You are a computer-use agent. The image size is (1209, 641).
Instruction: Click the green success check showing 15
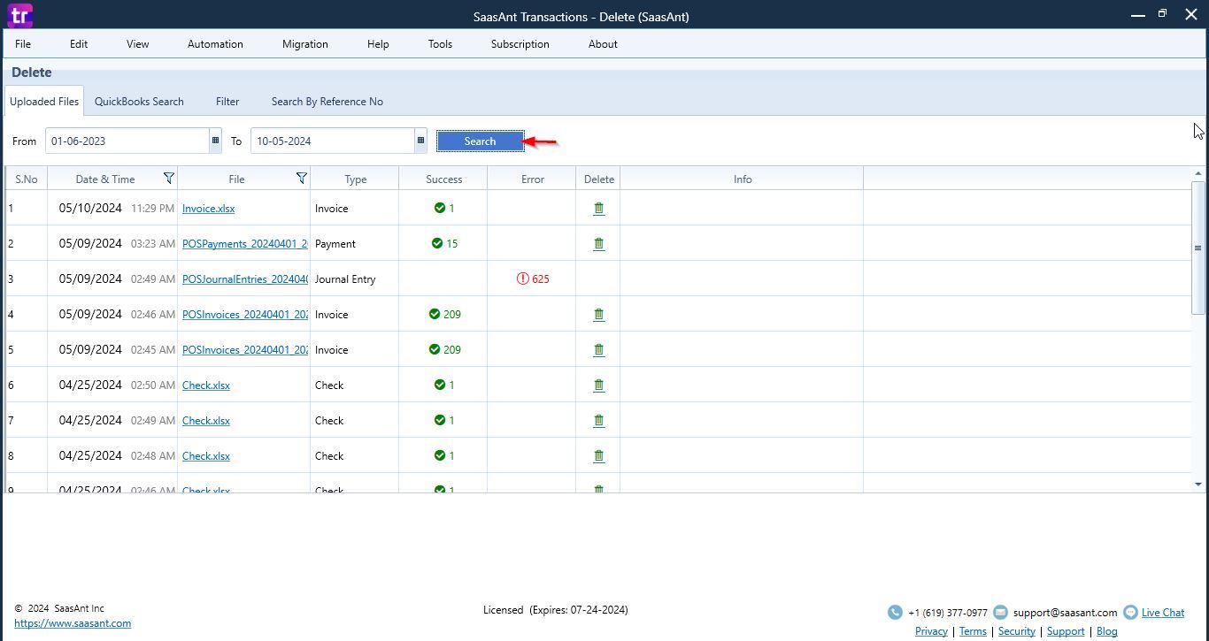(x=436, y=243)
